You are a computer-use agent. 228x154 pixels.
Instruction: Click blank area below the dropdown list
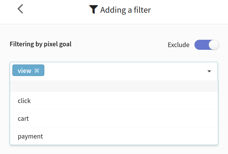(x=114, y=150)
